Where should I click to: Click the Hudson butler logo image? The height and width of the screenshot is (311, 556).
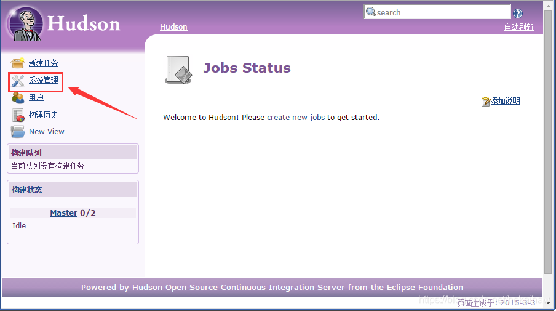click(26, 23)
